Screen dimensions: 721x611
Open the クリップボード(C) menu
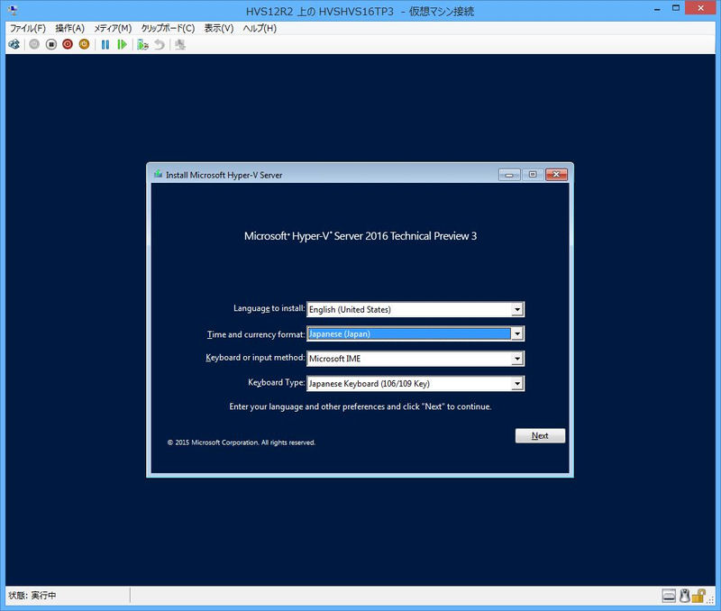click(168, 29)
